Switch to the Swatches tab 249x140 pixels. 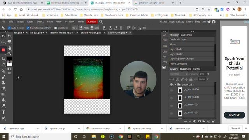click(186, 35)
